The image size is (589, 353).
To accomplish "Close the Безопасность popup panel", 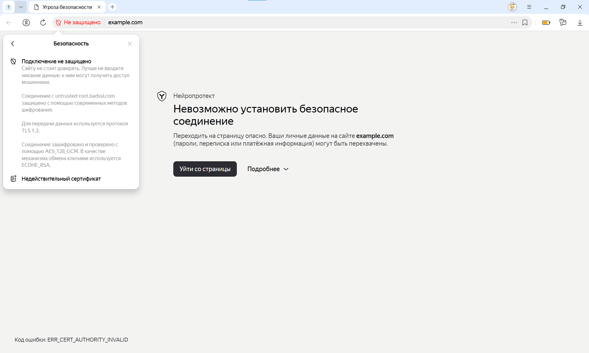I will [130, 44].
